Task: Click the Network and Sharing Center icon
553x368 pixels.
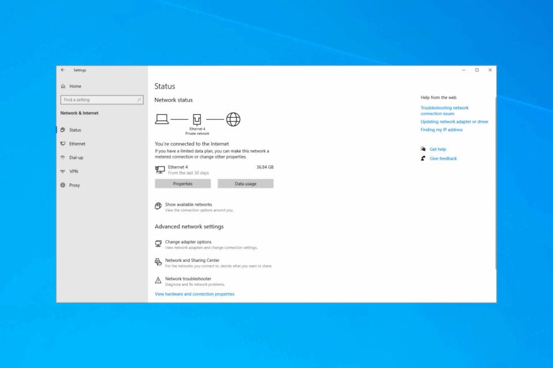Action: [x=158, y=261]
